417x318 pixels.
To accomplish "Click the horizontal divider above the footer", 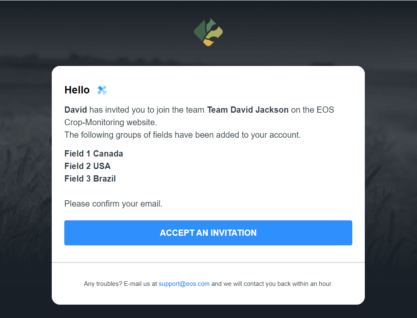I will (208, 262).
